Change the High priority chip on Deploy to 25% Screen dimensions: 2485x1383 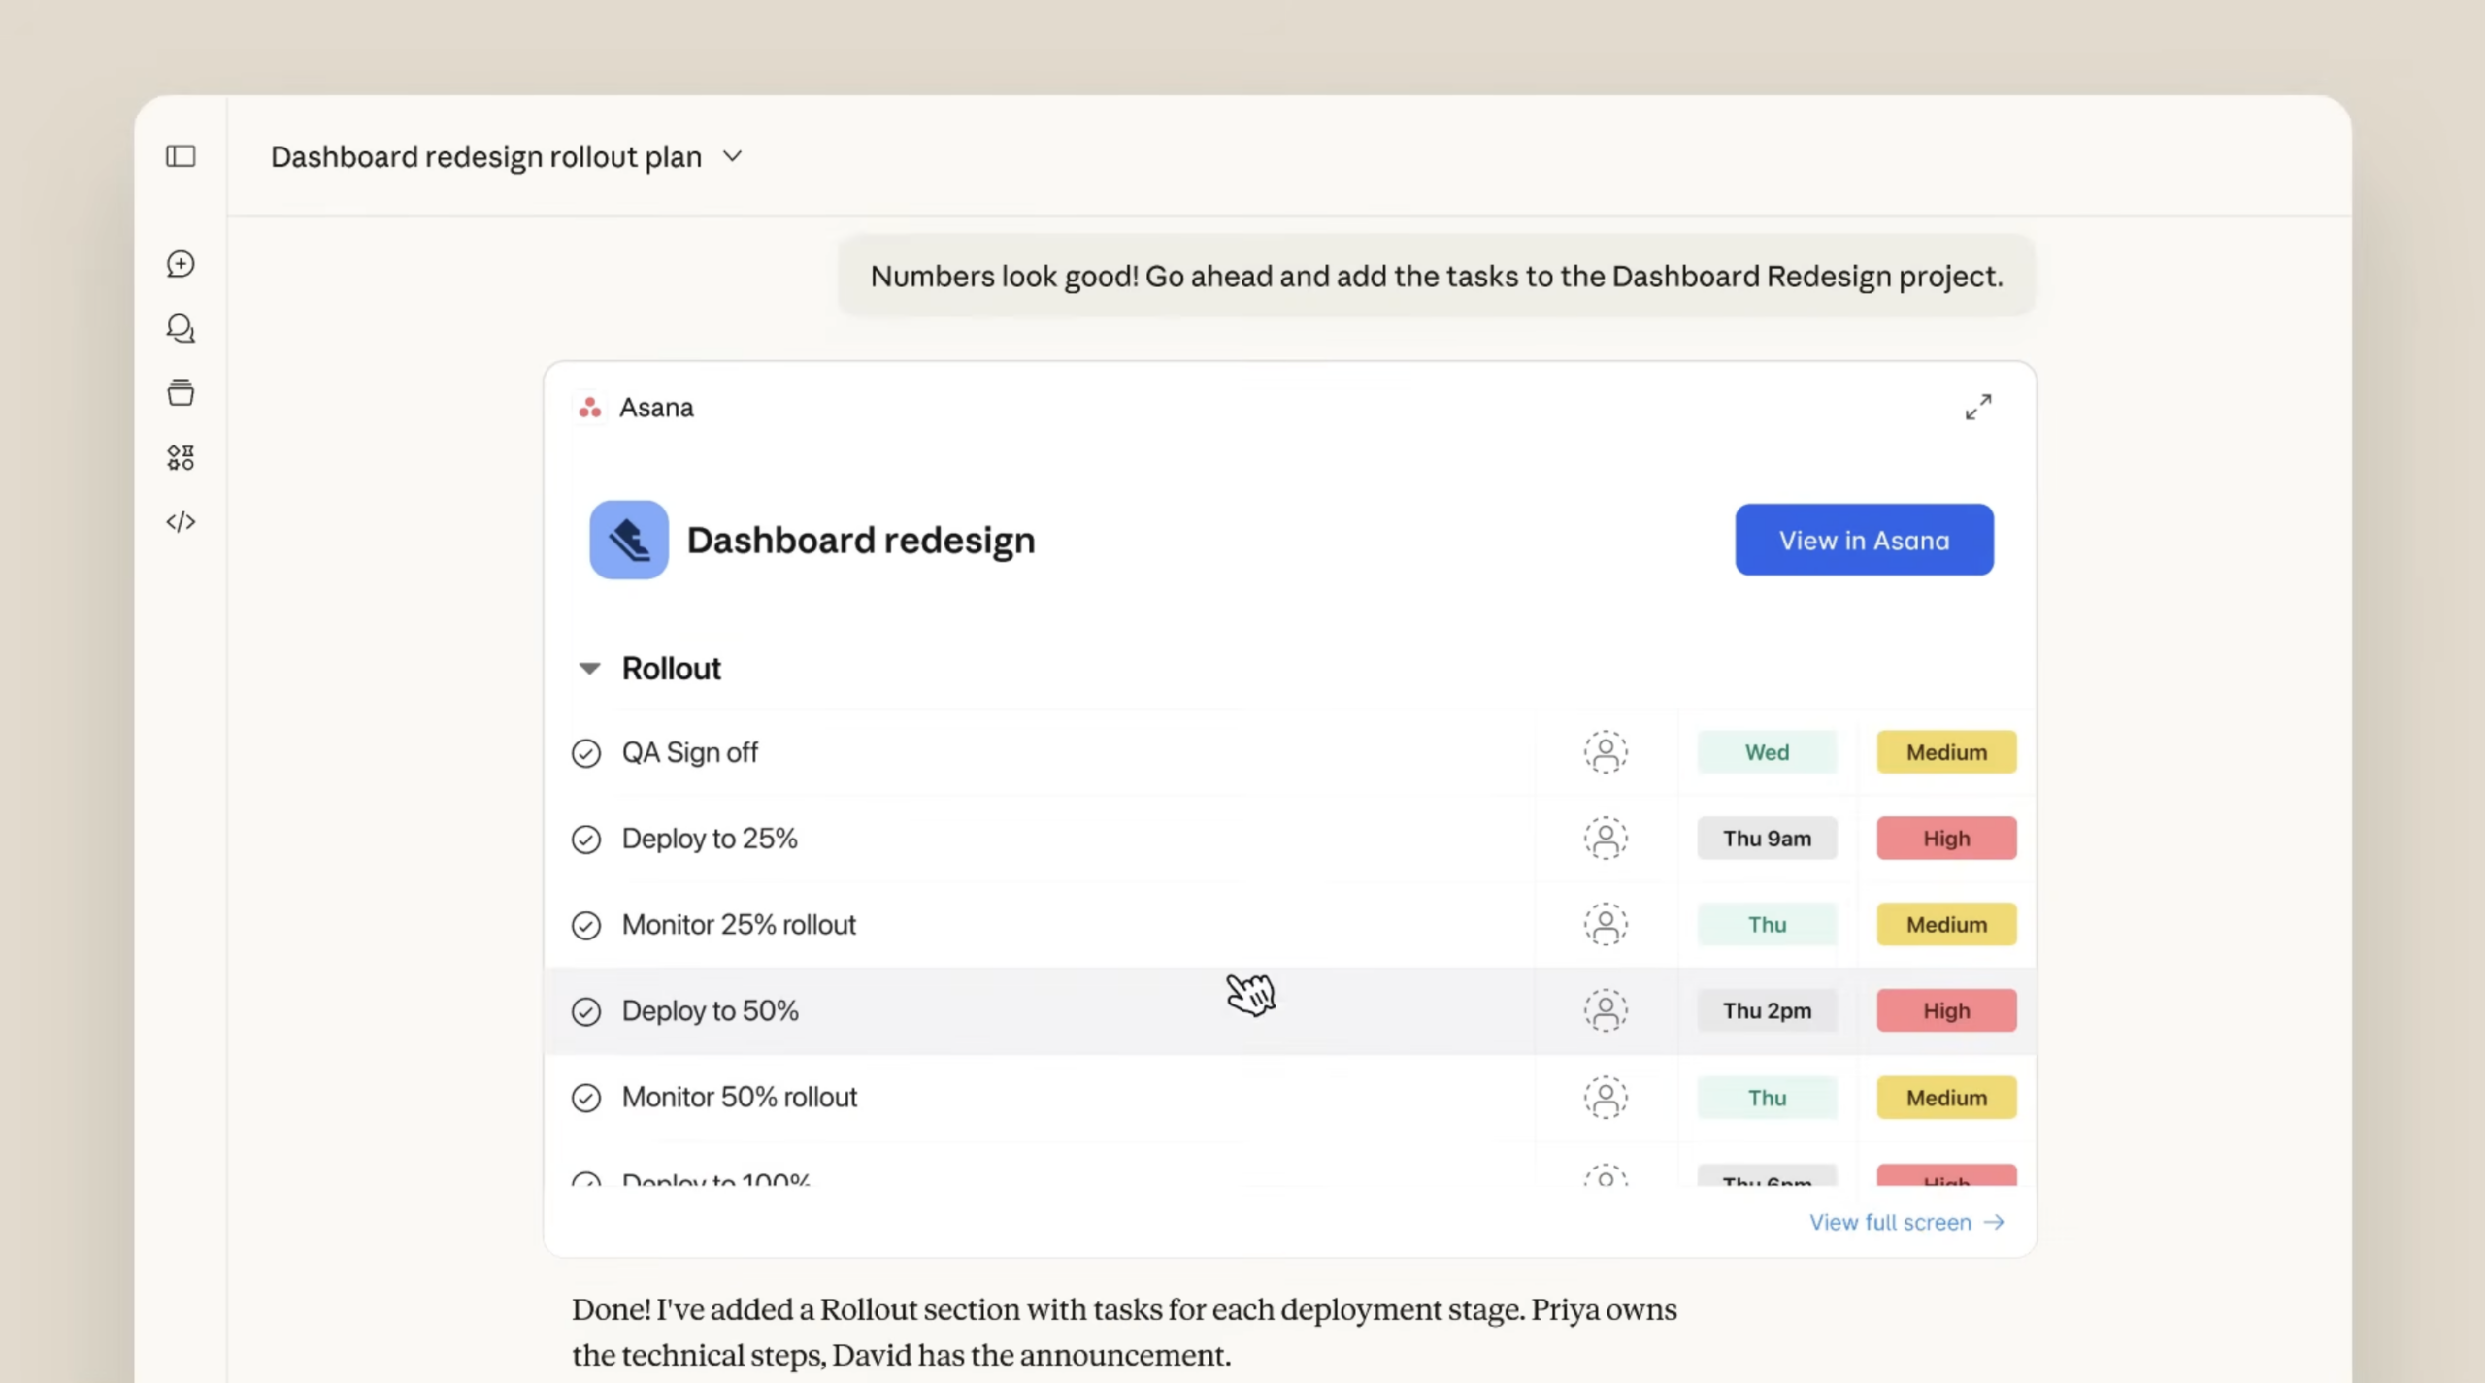[1946, 839]
